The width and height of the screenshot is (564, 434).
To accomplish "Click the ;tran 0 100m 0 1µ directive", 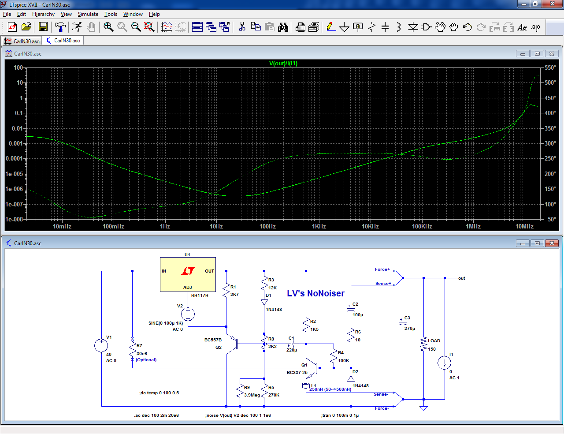I will point(340,415).
